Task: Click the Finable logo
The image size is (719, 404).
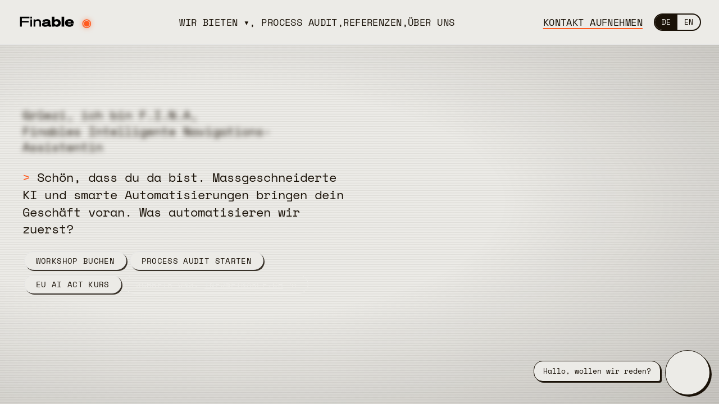Action: coord(47,22)
